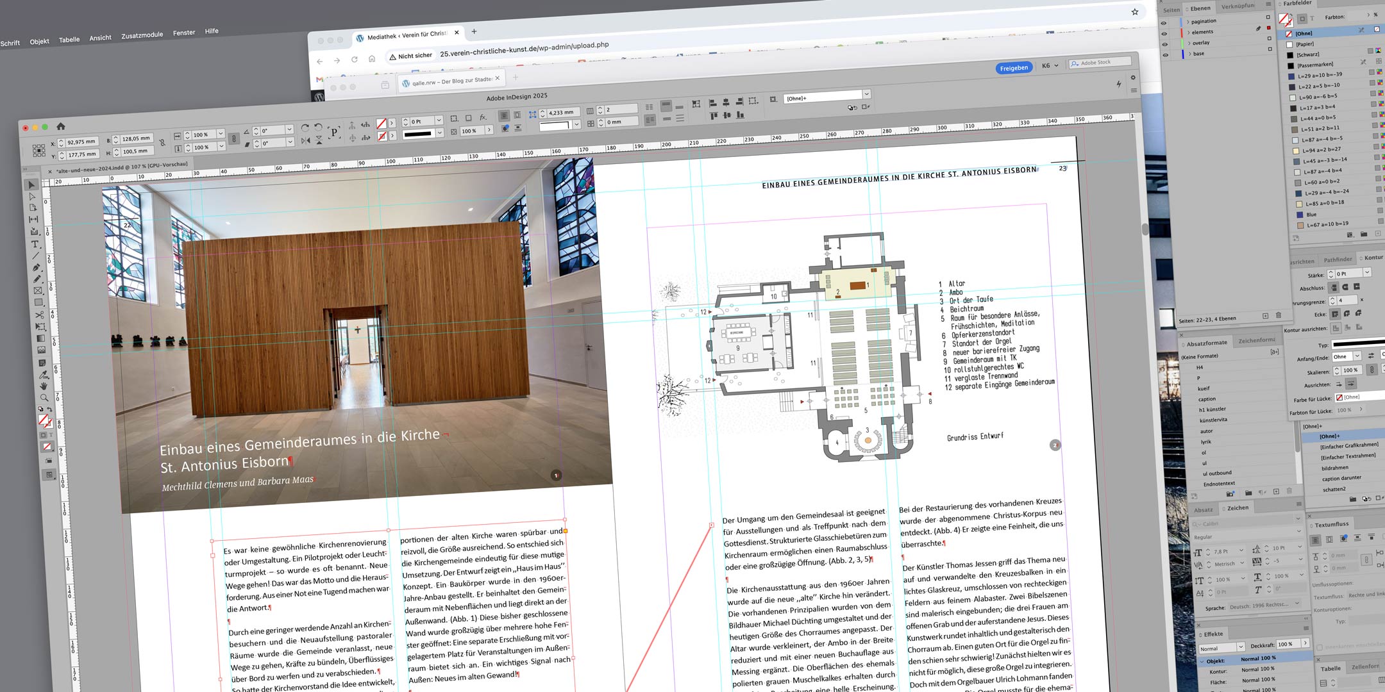The height and width of the screenshot is (692, 1385).
Task: Expand the elements layer
Action: pyautogui.click(x=1188, y=32)
